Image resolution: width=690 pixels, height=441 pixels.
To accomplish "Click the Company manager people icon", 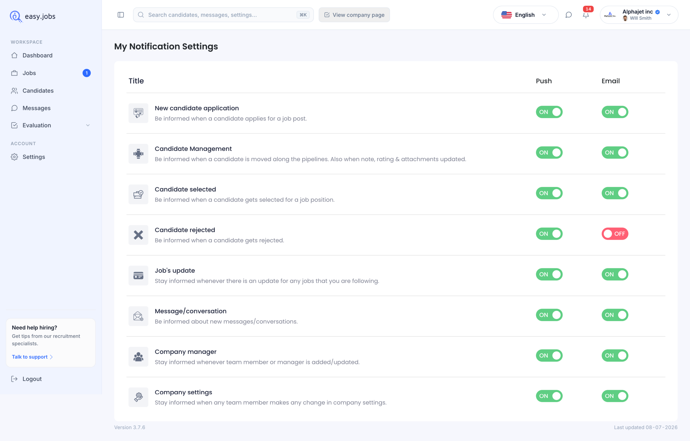I will pos(138,357).
